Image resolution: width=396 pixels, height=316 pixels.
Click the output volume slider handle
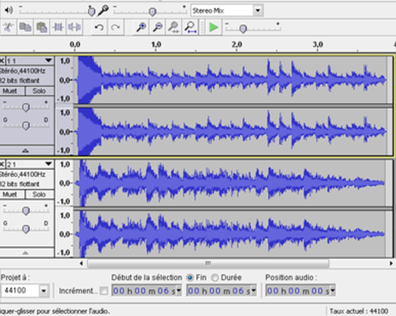tap(92, 11)
